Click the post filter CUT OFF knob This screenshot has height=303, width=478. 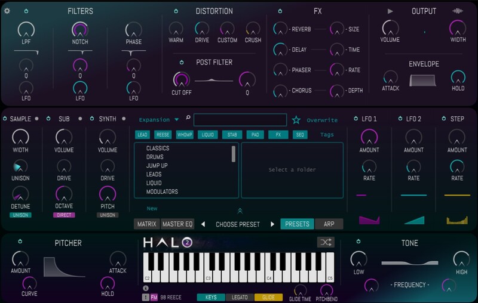click(x=182, y=80)
